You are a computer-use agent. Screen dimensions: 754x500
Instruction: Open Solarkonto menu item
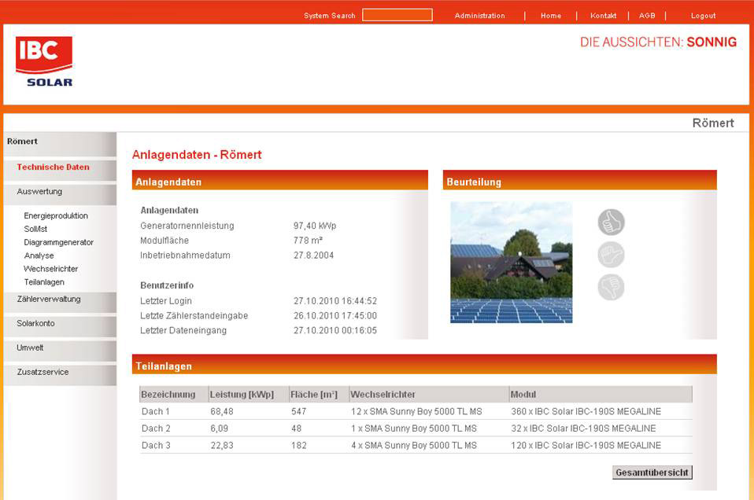pyautogui.click(x=60, y=326)
